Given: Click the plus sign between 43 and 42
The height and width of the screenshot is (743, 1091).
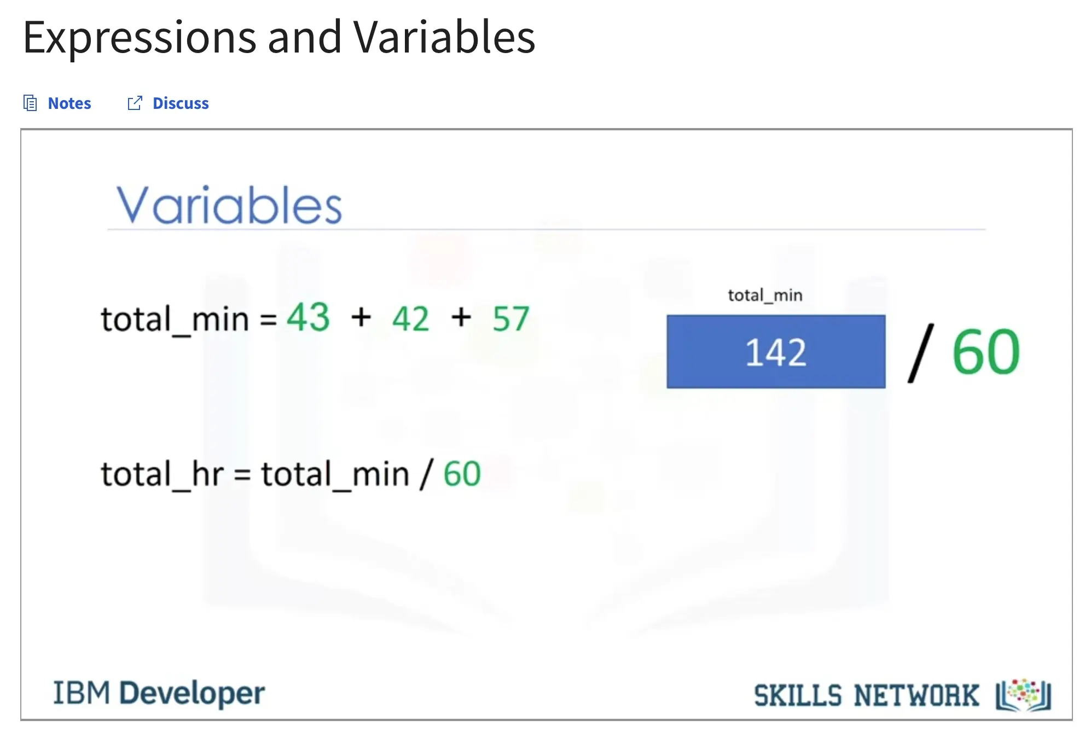Looking at the screenshot, I should coord(361,317).
